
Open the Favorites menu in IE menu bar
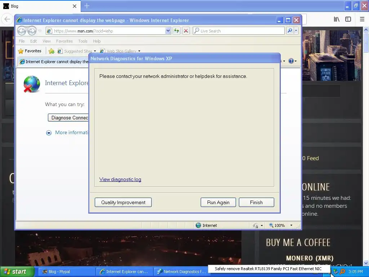tap(64, 41)
